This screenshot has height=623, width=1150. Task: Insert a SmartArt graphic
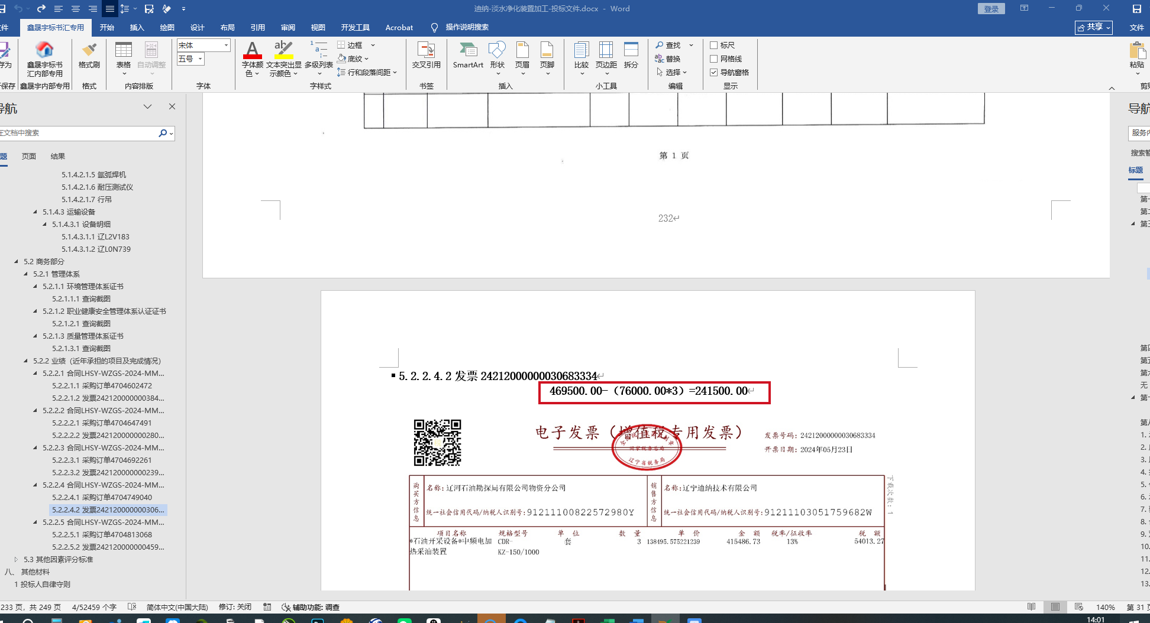click(468, 56)
